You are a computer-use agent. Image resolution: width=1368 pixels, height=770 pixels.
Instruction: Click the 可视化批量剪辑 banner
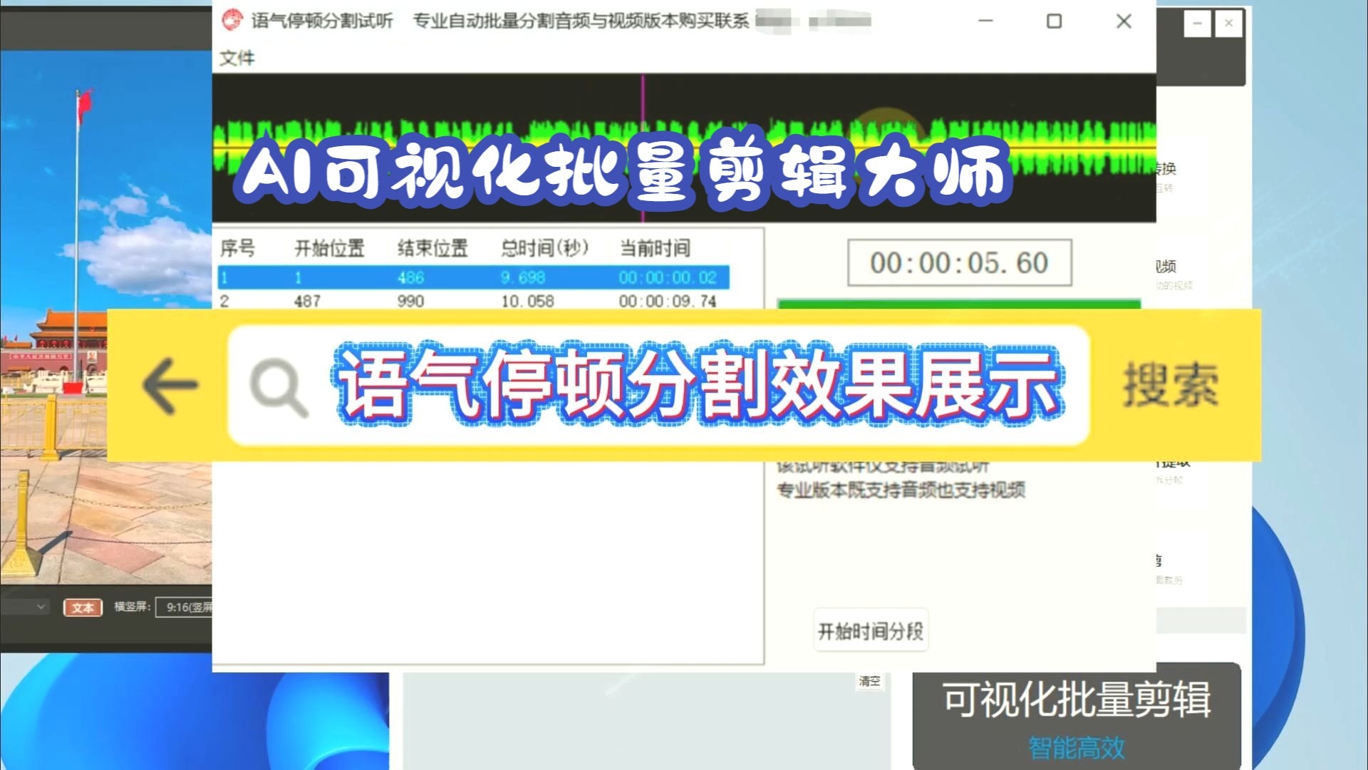[1077, 717]
